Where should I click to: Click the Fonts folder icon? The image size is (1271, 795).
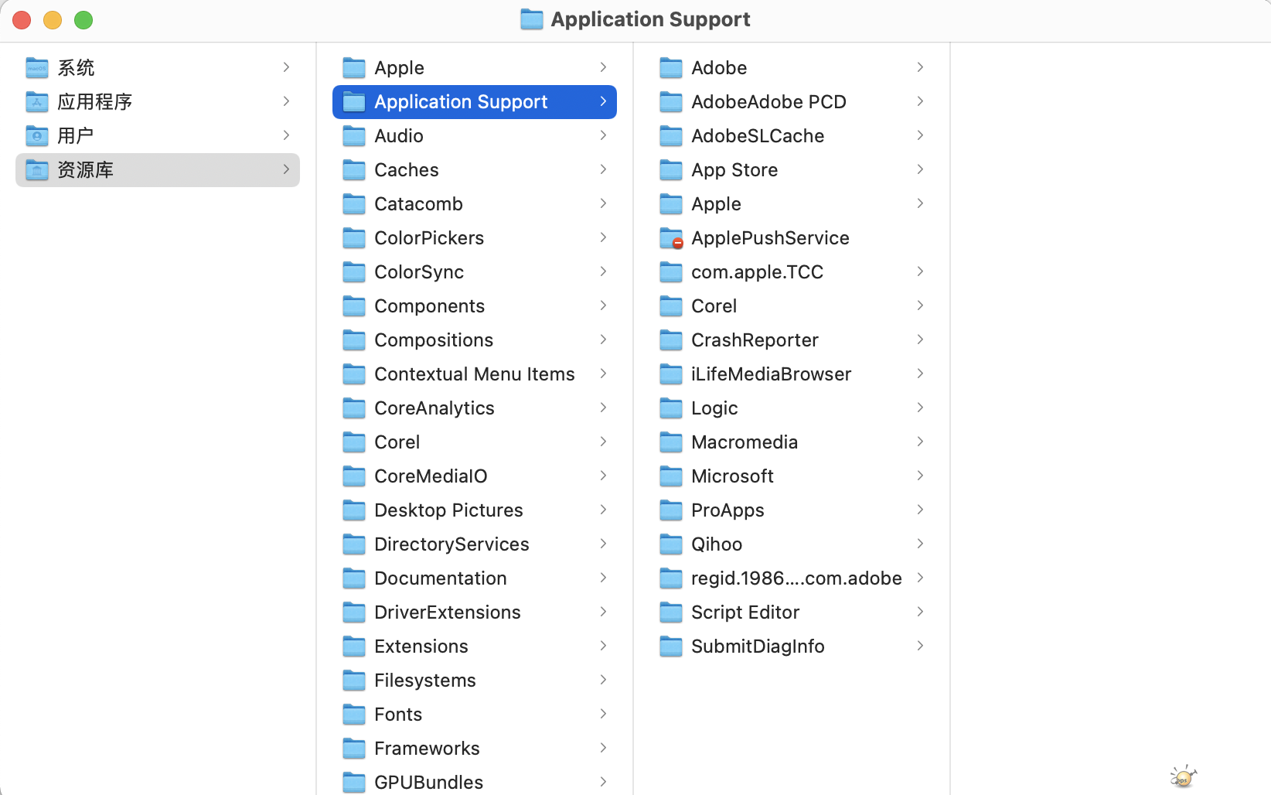tap(354, 715)
